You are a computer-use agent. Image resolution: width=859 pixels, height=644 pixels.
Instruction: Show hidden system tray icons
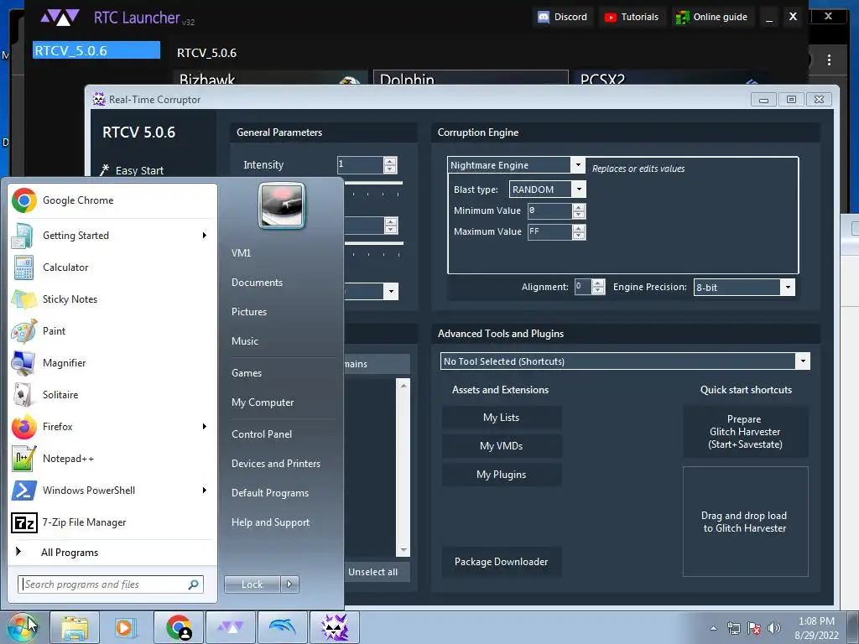click(713, 628)
